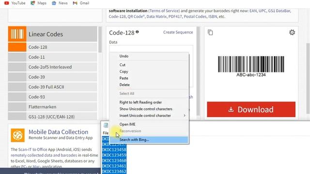Click the Code-128 panel scrollbar
Viewport: 310px width, 174px height.
(198, 72)
